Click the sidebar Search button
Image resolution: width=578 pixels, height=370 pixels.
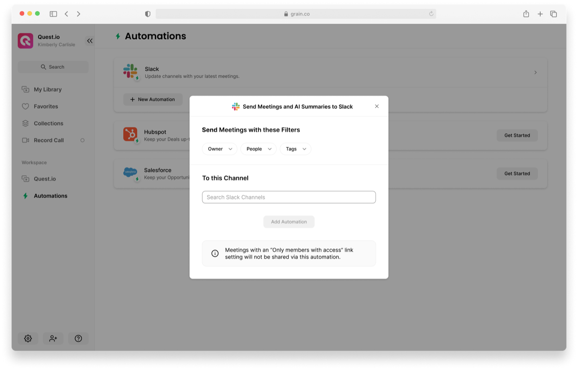tap(53, 67)
